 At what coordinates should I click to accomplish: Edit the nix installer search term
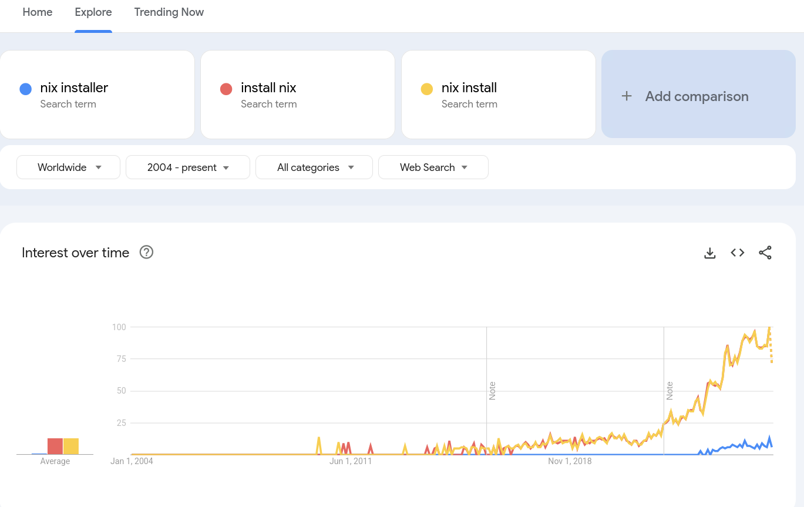(x=74, y=88)
